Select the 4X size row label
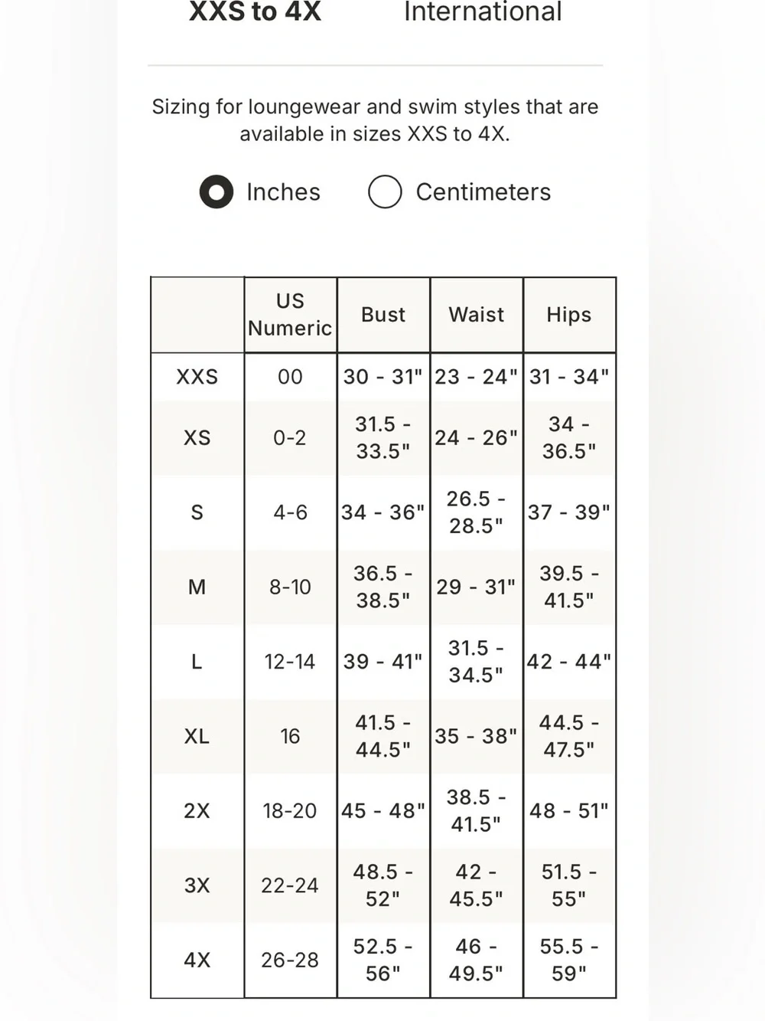This screenshot has height=1021, width=765. click(x=197, y=960)
